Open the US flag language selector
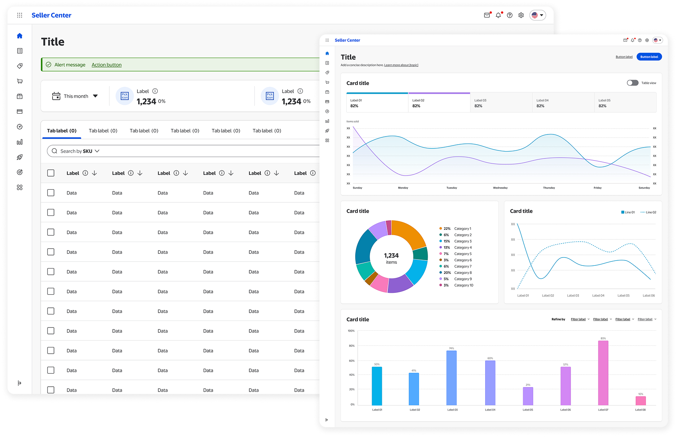Viewport: 677px width, 437px height. 538,16
